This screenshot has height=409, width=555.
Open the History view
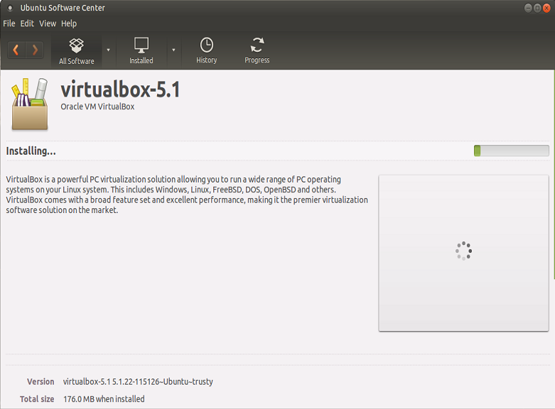(x=207, y=50)
